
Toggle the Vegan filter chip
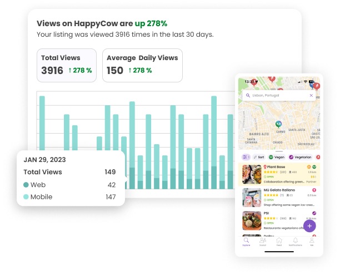point(278,158)
